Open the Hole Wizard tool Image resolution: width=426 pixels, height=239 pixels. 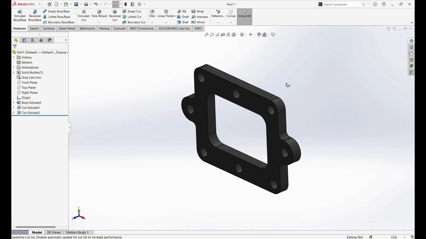[x=99, y=14]
